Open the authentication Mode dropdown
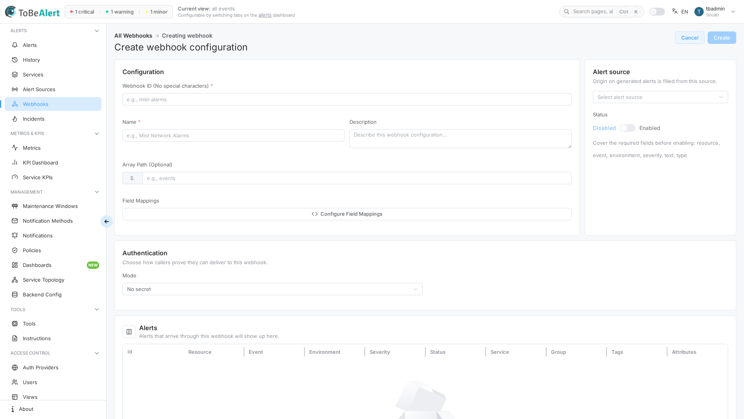Viewport: 744px width, 419px height. coord(272,289)
